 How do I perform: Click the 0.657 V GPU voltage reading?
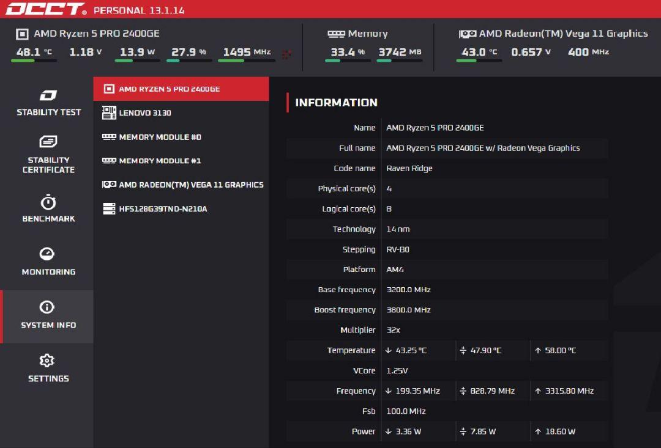point(531,52)
